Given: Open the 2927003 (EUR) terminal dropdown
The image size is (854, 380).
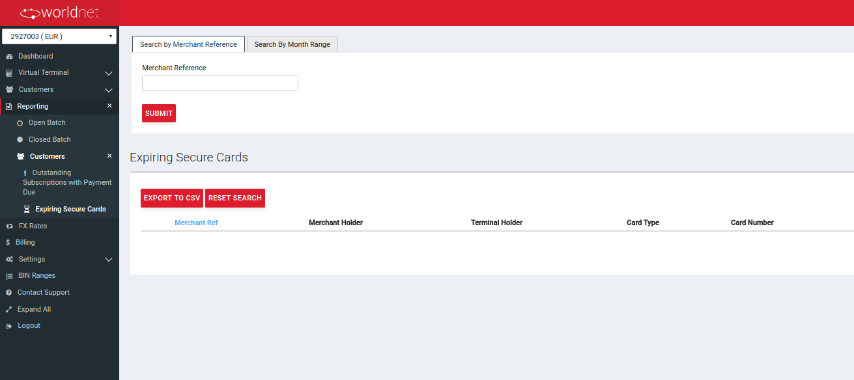Looking at the screenshot, I should click(x=59, y=36).
